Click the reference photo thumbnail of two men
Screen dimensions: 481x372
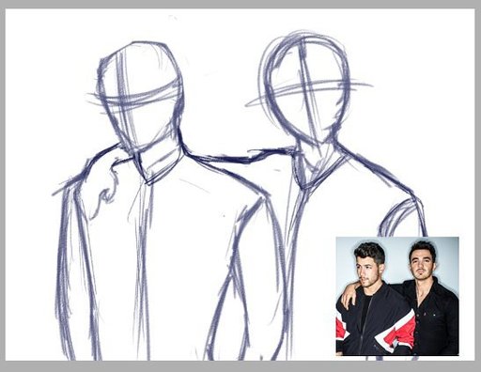(397, 296)
